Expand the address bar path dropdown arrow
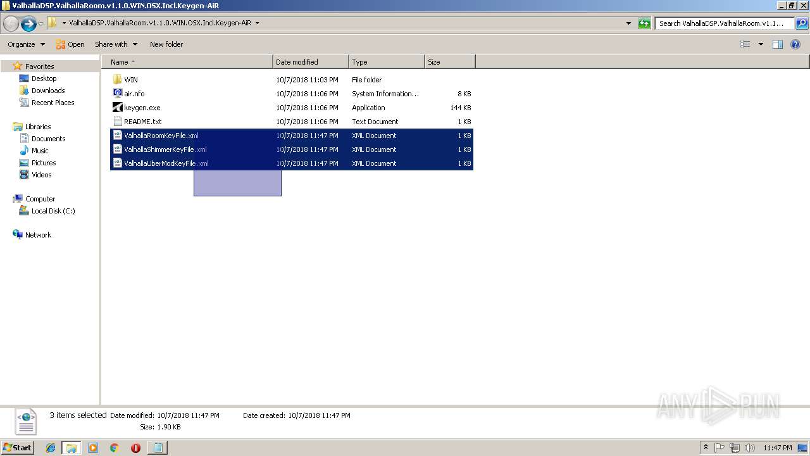The width and height of the screenshot is (810, 456). pos(257,23)
